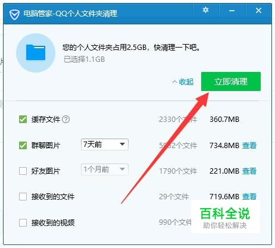Close the QQ cleanup window
The width and height of the screenshot is (275, 248).
(x=258, y=10)
